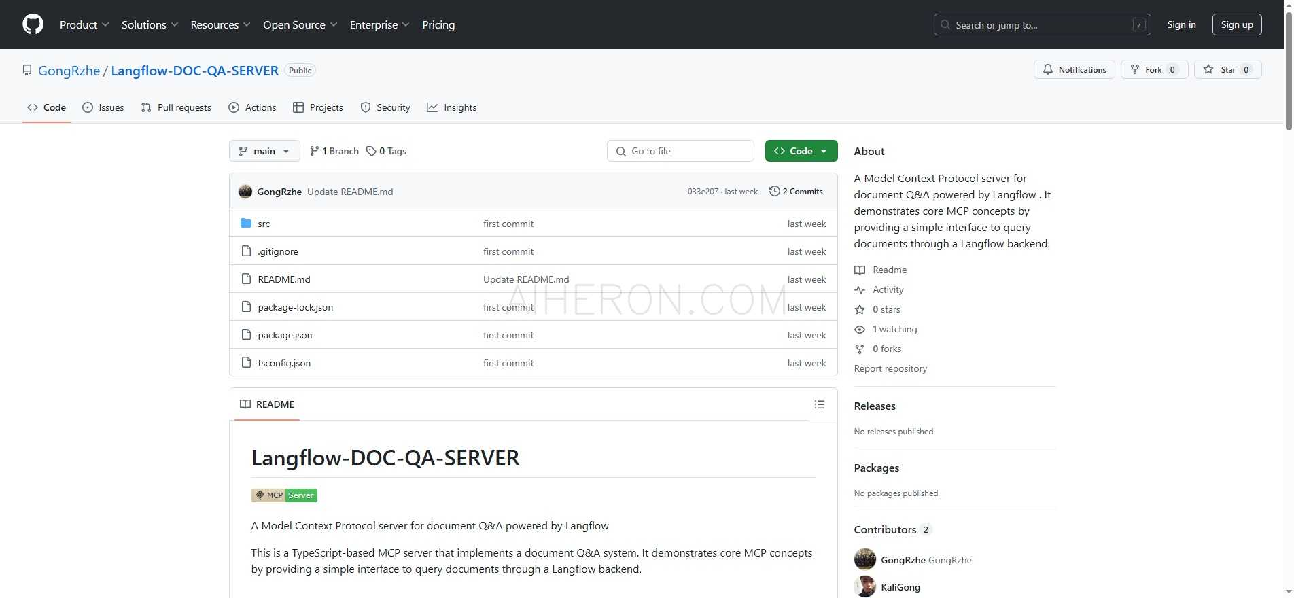
Task: Expand the Solutions menu
Action: (x=150, y=24)
